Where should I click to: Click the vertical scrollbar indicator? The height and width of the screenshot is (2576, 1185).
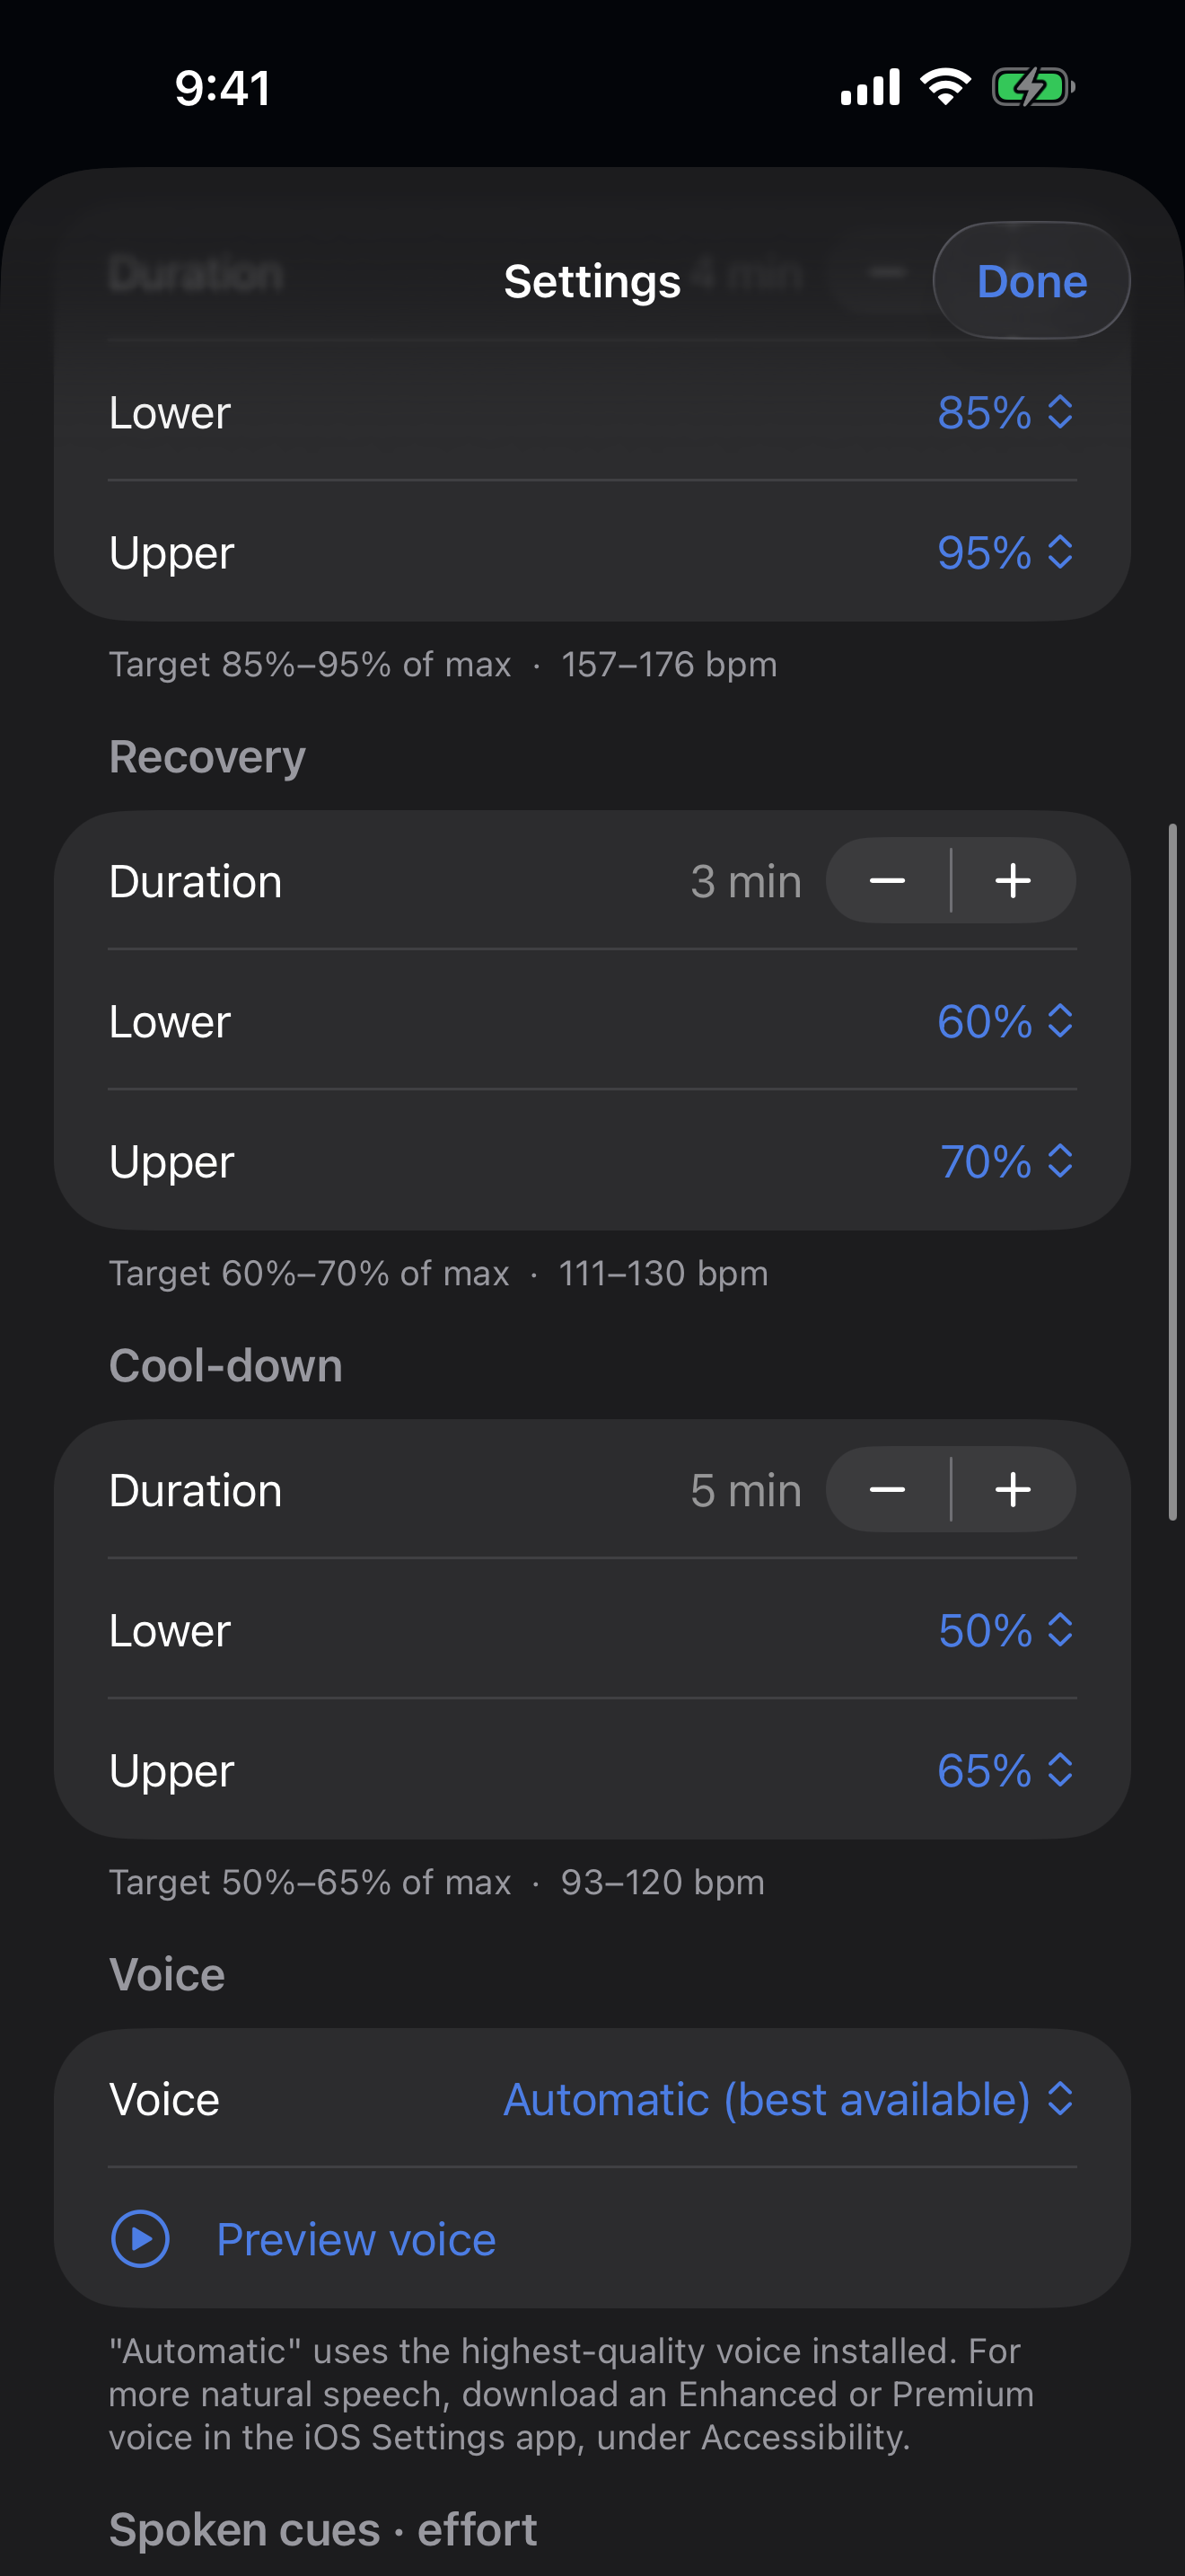tap(1173, 1172)
